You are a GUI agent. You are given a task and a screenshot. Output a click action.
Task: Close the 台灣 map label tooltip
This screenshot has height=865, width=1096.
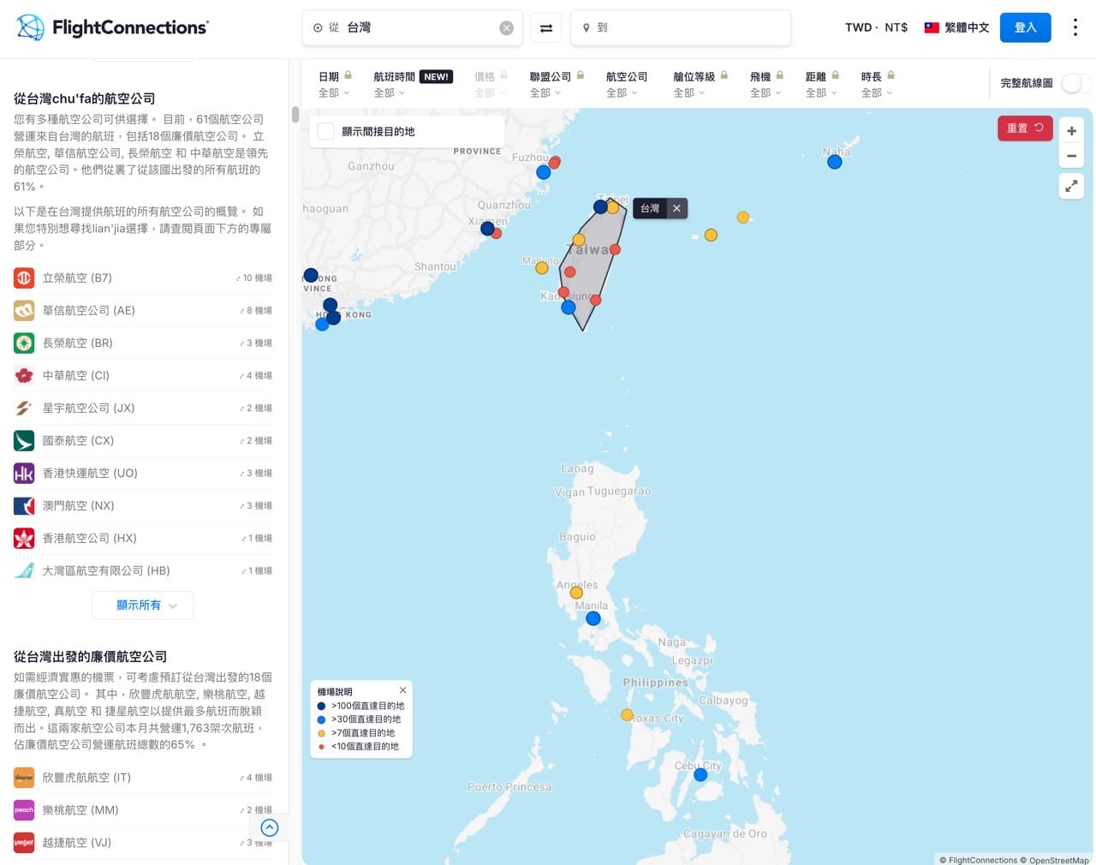tap(676, 208)
